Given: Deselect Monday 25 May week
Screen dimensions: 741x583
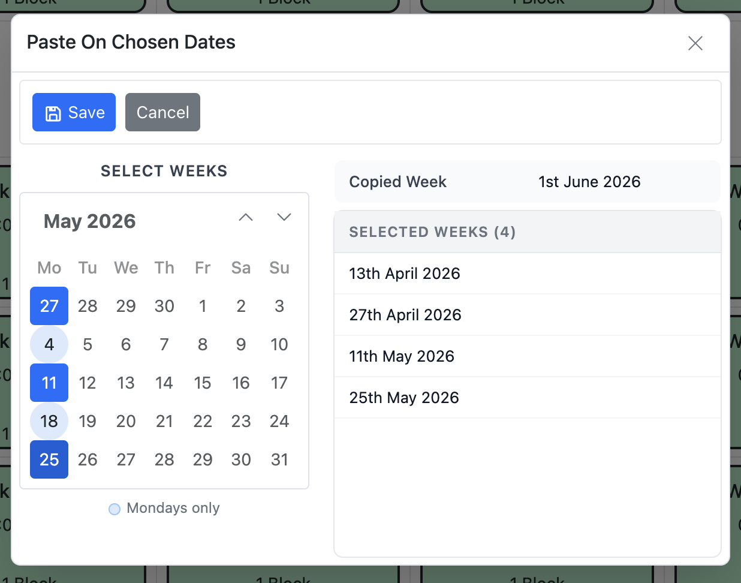Looking at the screenshot, I should [x=49, y=459].
